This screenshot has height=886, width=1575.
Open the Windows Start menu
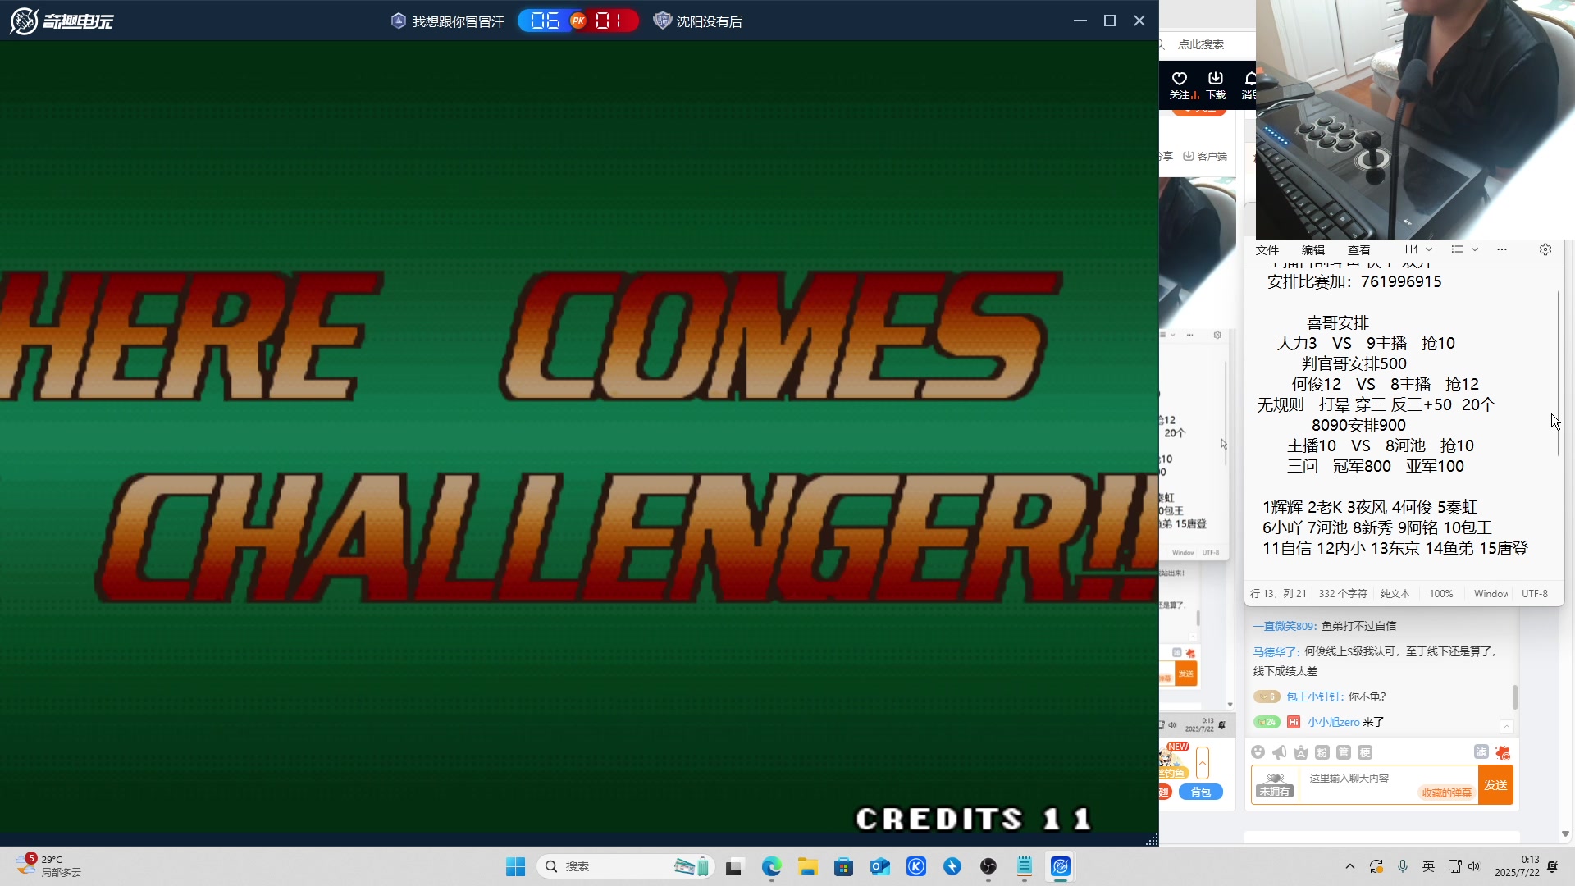(515, 866)
